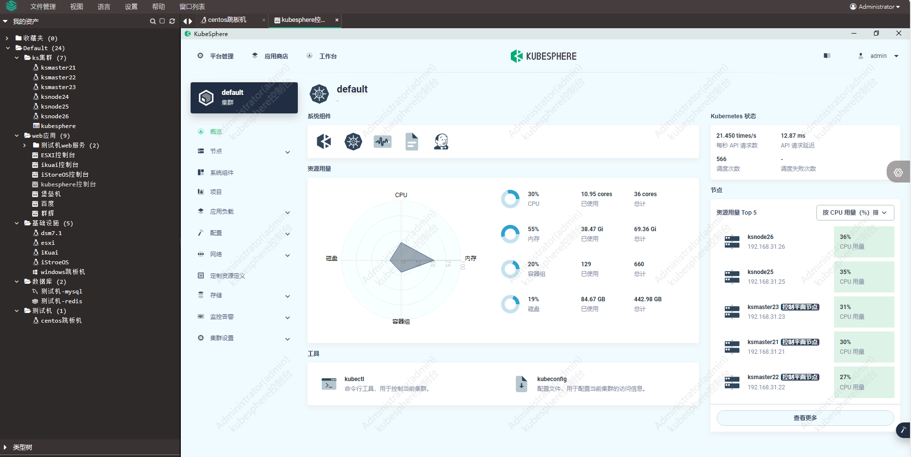The width and height of the screenshot is (911, 457).
Task: Expand the 收藏夹 tree folder
Action: pyautogui.click(x=7, y=38)
